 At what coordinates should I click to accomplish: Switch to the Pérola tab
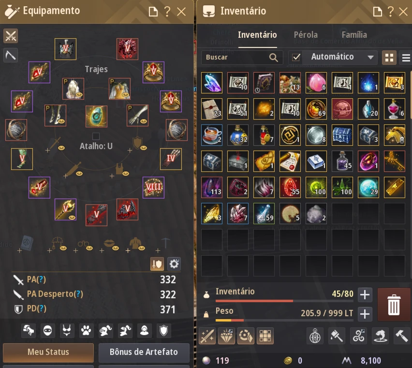click(x=306, y=35)
